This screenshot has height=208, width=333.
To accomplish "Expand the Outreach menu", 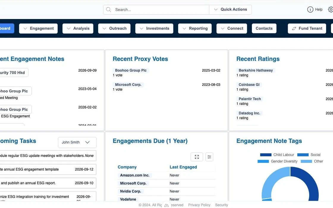I will pyautogui.click(x=114, y=29).
